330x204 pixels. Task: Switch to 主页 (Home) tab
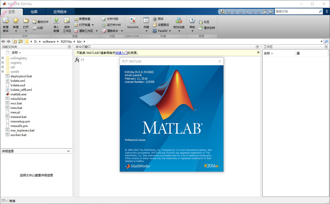(12, 12)
